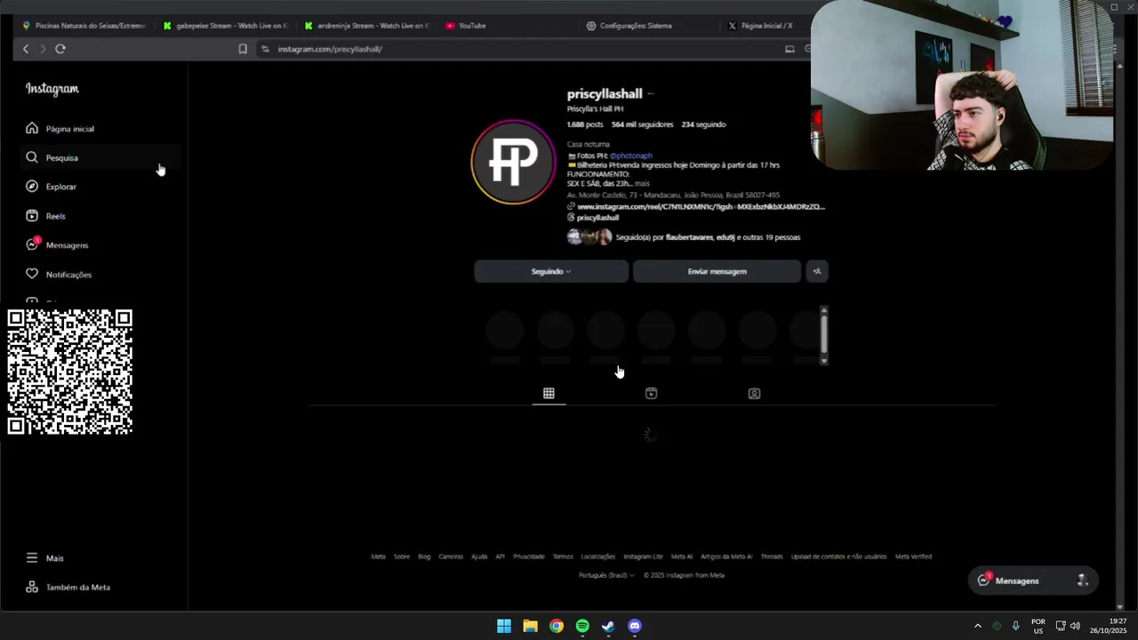Open the floating Mensagens button
This screenshot has width=1138, height=640.
pos(1033,580)
